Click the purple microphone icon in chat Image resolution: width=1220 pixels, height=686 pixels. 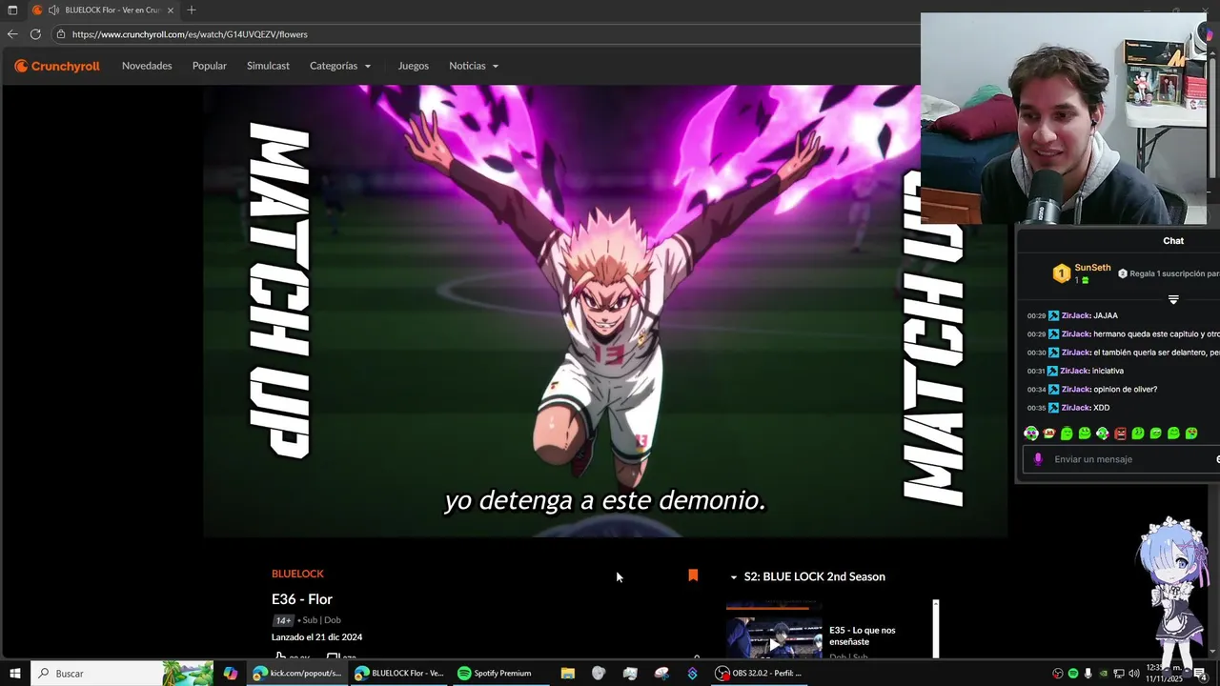(x=1039, y=459)
